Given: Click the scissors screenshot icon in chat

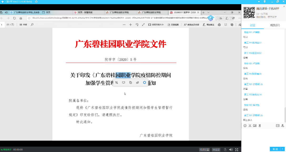Looking at the screenshot, I should point(250,126).
